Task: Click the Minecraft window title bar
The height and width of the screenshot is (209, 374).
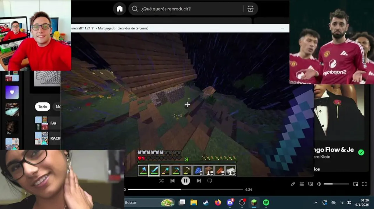Action: click(x=180, y=28)
